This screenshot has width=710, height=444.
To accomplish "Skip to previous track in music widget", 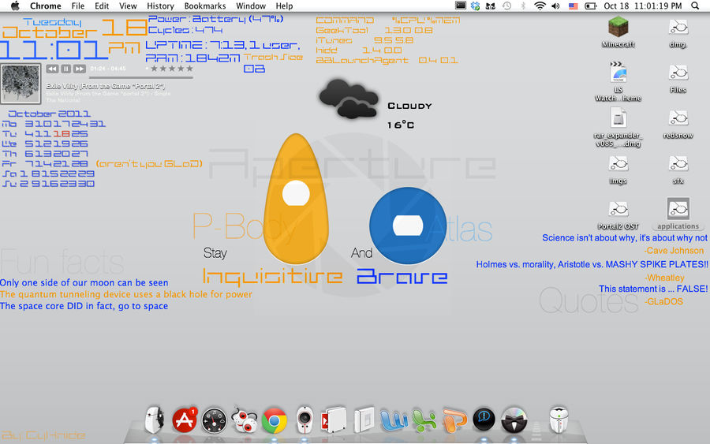I will 52,69.
